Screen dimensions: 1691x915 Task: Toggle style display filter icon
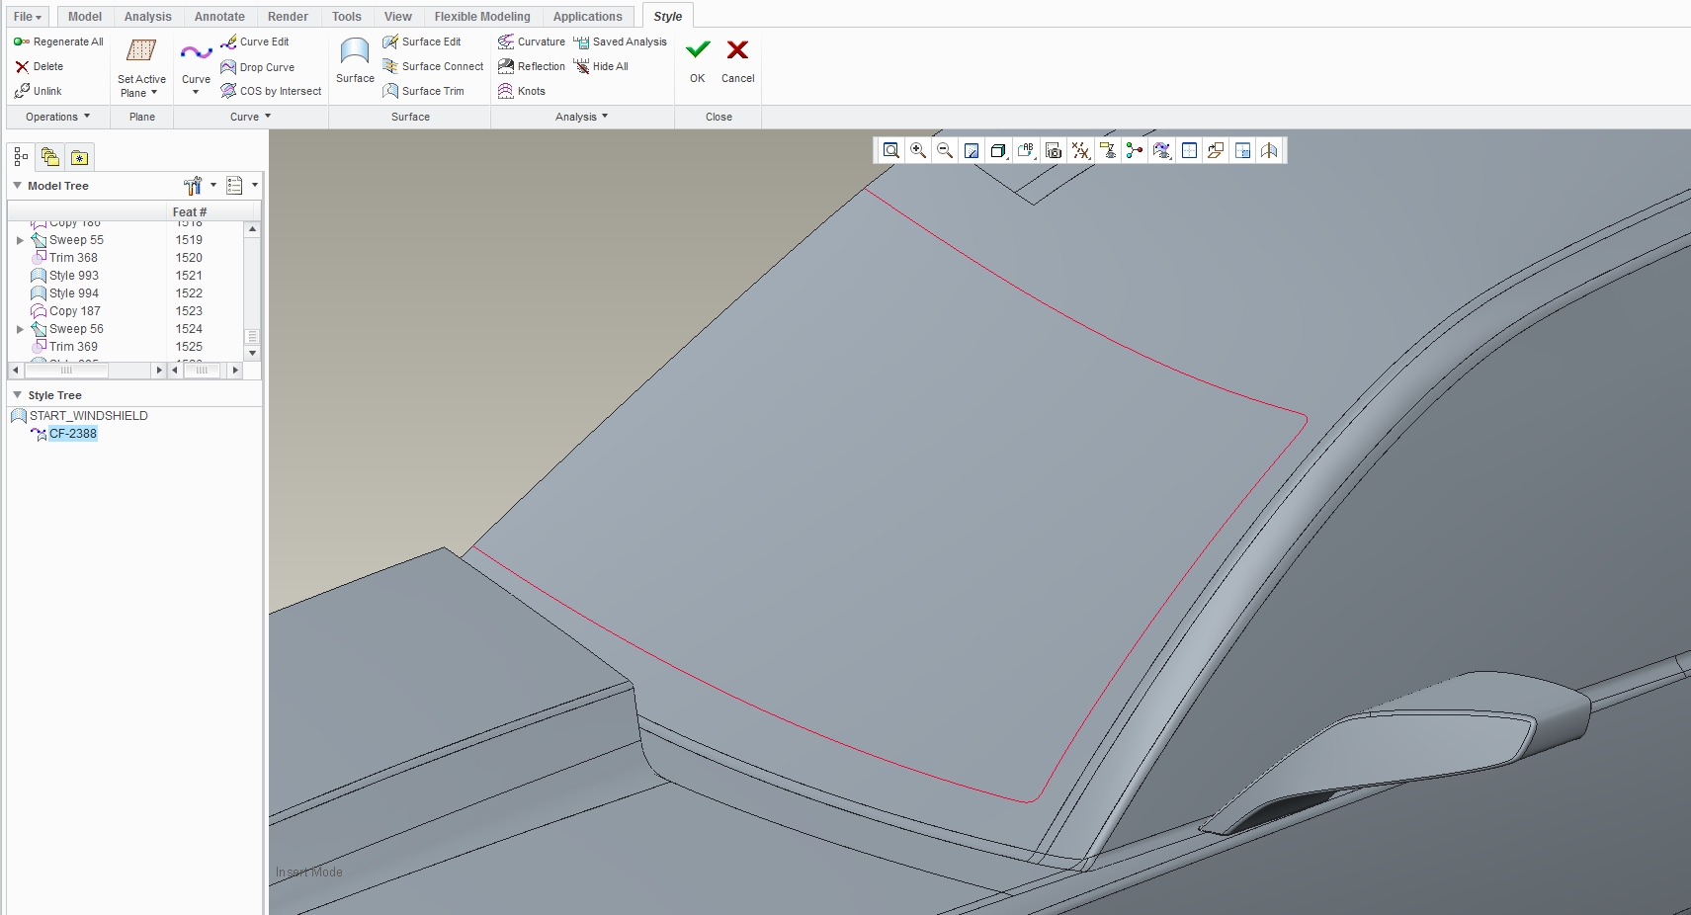point(1162,150)
